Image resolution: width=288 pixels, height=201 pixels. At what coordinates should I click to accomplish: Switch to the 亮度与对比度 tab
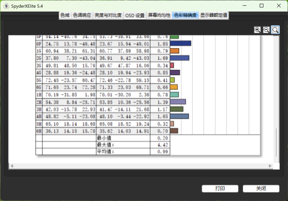tap(108, 15)
